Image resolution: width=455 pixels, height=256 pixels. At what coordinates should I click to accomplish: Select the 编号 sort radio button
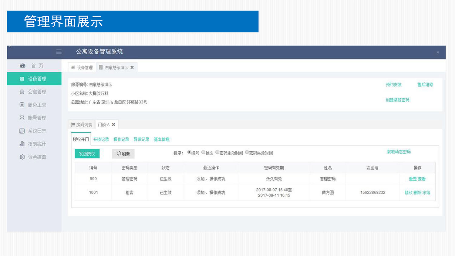pyautogui.click(x=189, y=152)
